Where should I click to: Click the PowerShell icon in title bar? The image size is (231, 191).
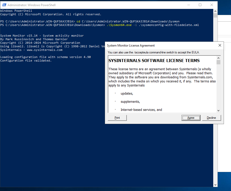click(x=4, y=5)
